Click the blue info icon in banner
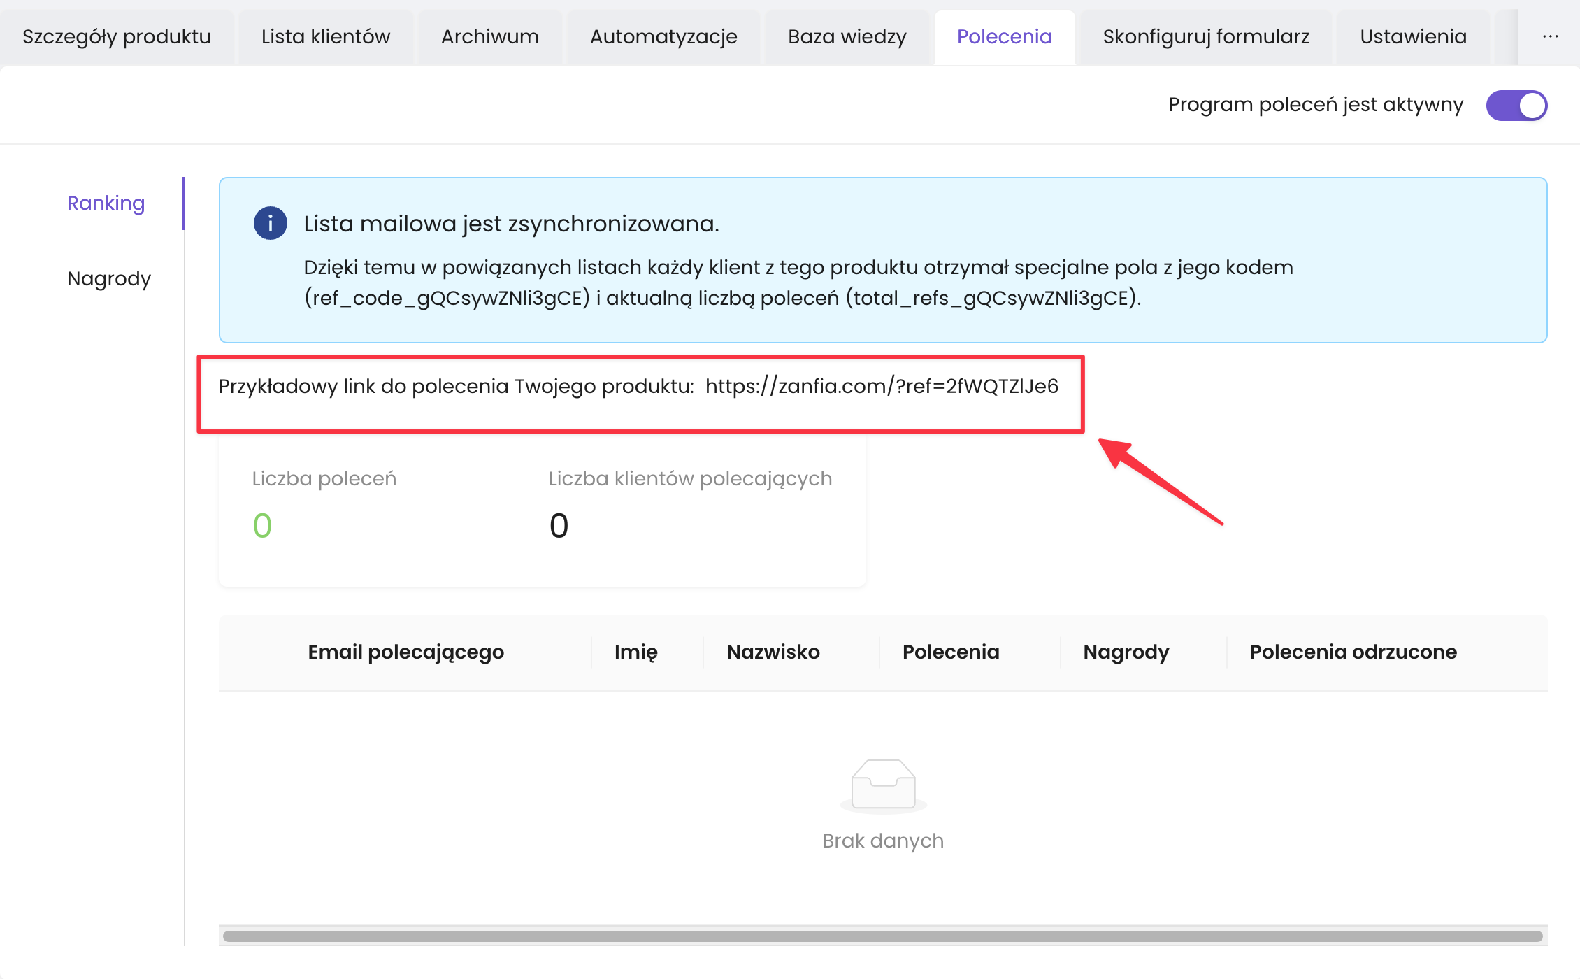1580x979 pixels. 270,224
